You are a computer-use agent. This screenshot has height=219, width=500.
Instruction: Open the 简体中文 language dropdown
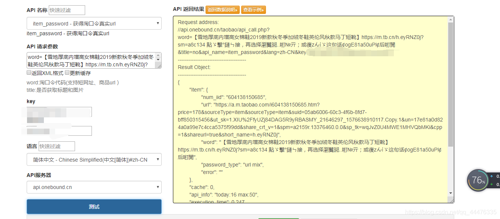point(94,159)
